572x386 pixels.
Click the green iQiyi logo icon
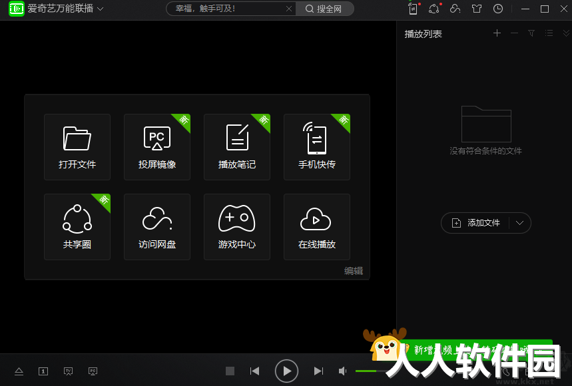[x=17, y=9]
